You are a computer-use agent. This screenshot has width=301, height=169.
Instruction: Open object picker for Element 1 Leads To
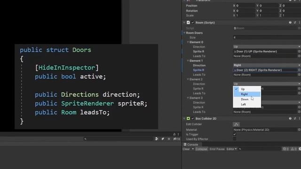coord(299,75)
